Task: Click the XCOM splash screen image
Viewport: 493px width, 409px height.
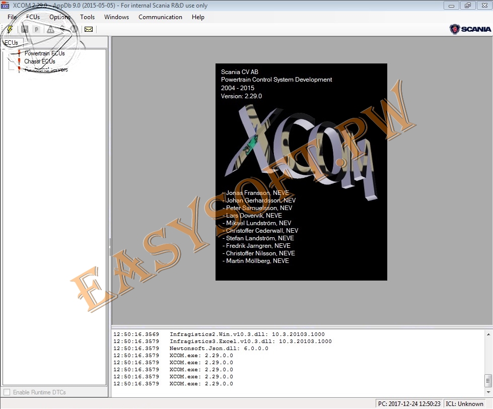Action: (x=301, y=172)
